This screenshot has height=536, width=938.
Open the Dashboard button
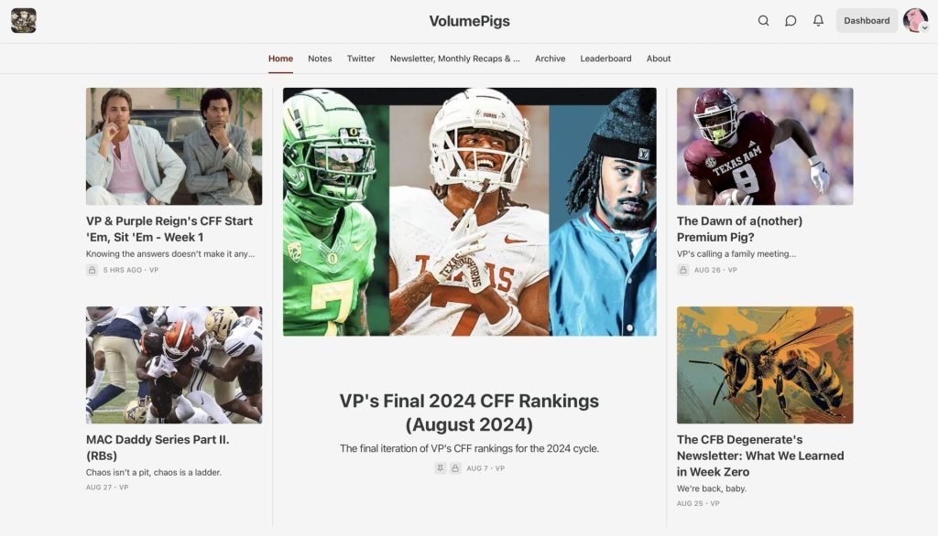click(x=867, y=20)
